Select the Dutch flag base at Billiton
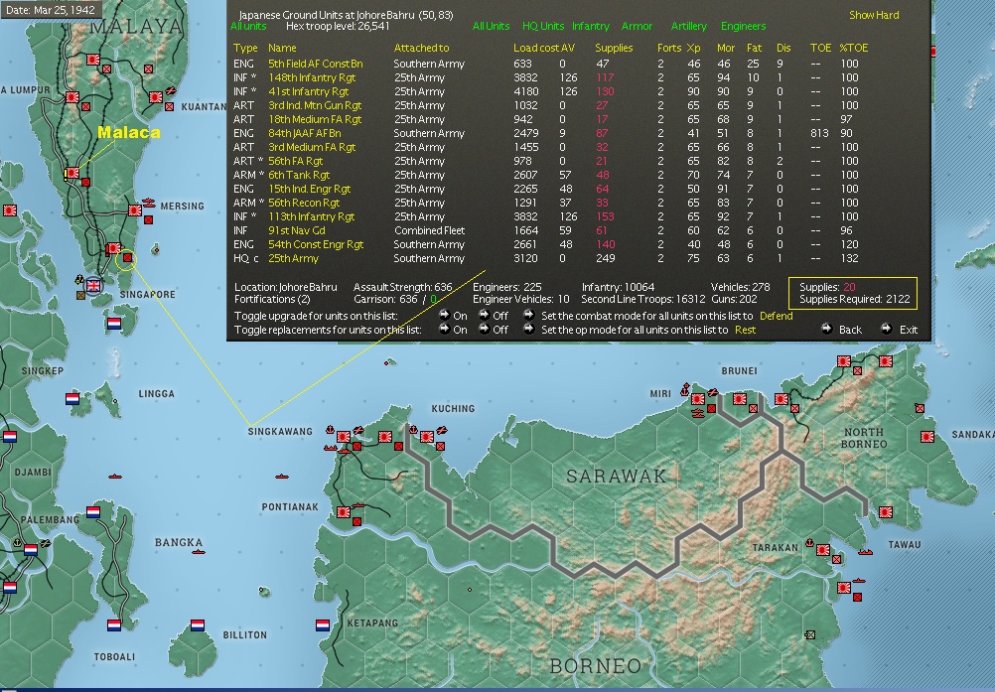 click(x=198, y=625)
